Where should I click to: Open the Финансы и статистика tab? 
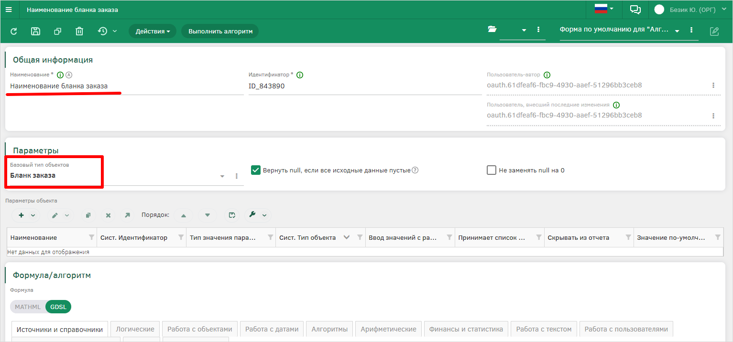tap(466, 329)
